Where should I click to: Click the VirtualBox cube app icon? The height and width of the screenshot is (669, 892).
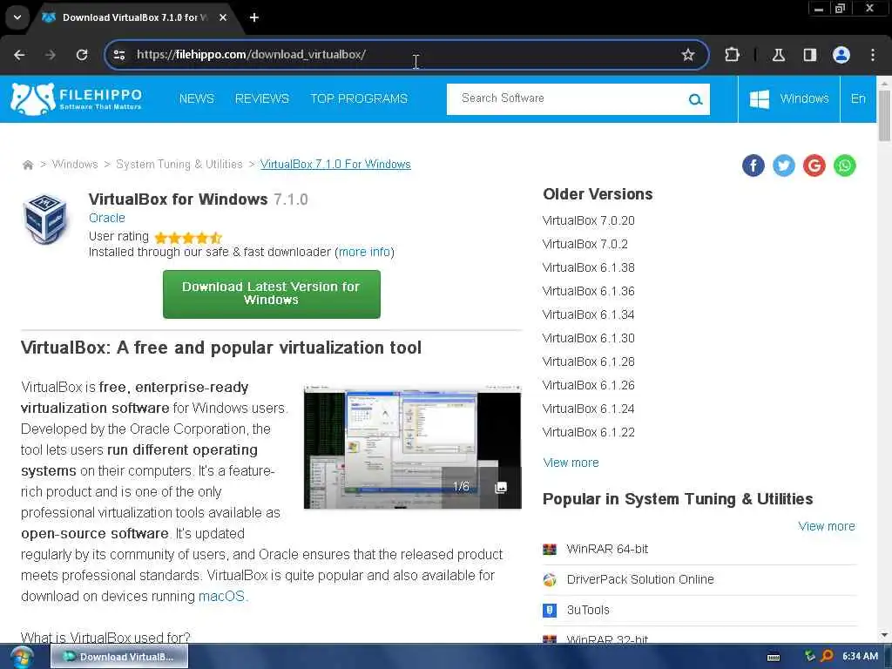[x=45, y=219]
